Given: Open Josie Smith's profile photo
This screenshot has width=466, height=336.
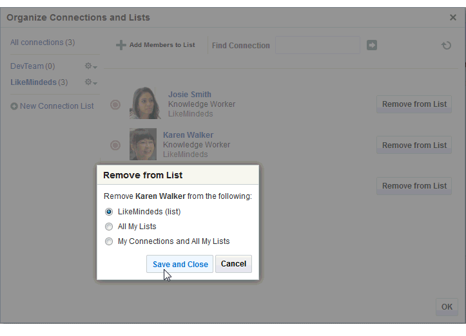Looking at the screenshot, I should 145,103.
